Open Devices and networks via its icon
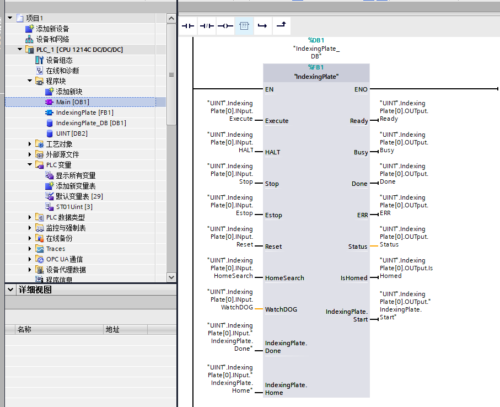This screenshot has height=407, width=500. pyautogui.click(x=29, y=39)
